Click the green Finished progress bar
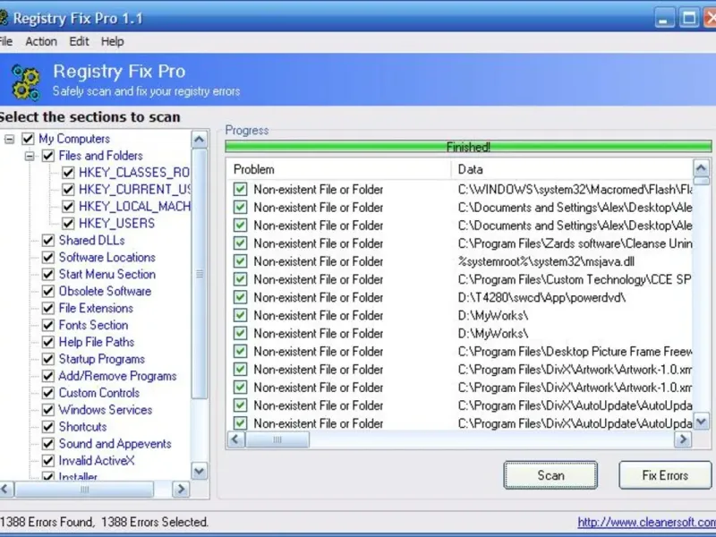Screen dimensions: 716x537 468,147
